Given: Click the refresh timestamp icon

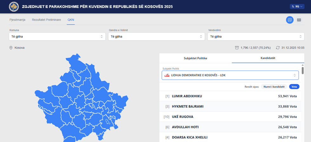Looking at the screenshot, I should [x=278, y=48].
